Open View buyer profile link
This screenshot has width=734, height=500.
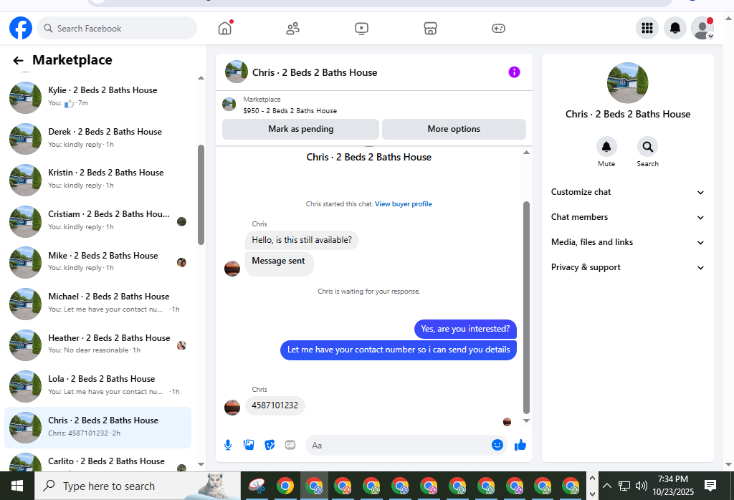[x=404, y=204]
